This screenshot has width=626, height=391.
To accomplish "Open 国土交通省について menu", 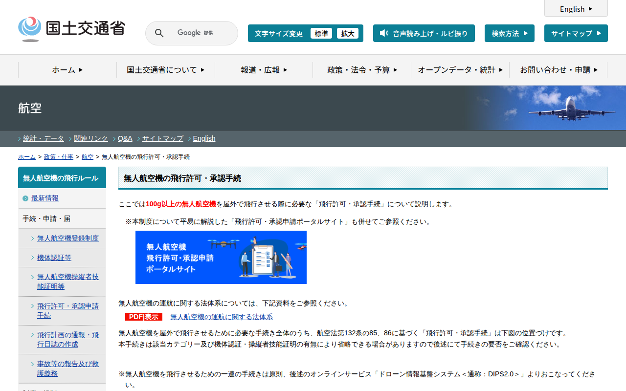I will 166,70.
